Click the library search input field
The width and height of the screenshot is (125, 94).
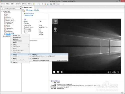coord(10,9)
